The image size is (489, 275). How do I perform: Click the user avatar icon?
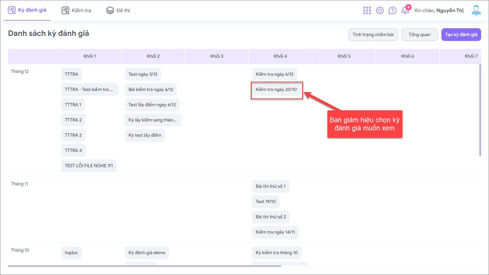476,10
